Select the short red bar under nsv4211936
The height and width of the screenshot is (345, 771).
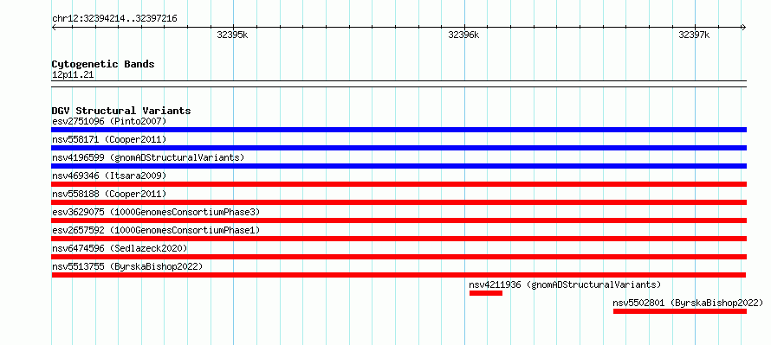[x=486, y=293]
